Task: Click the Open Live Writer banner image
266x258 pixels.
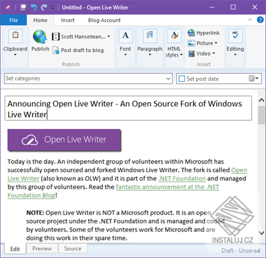Action: point(64,140)
